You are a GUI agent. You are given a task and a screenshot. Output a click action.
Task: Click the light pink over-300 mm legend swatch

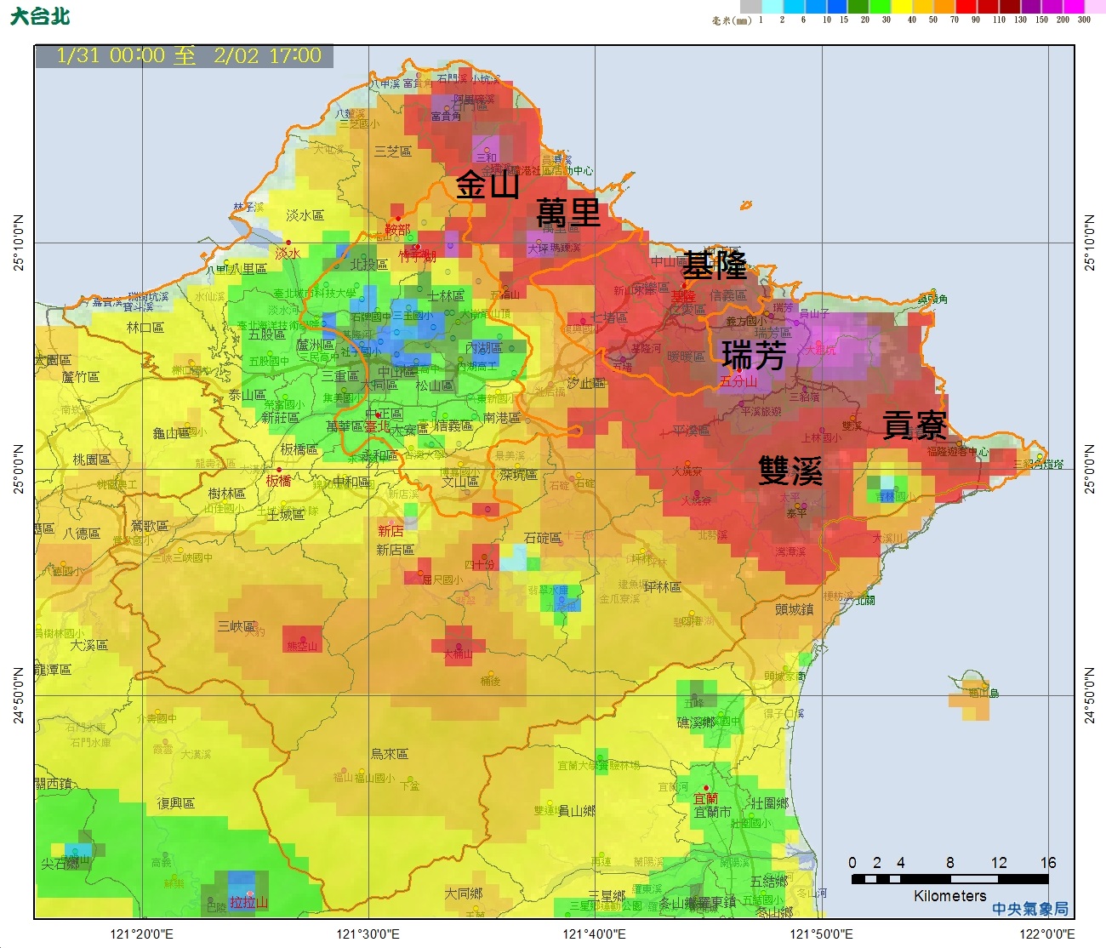coord(1095,7)
